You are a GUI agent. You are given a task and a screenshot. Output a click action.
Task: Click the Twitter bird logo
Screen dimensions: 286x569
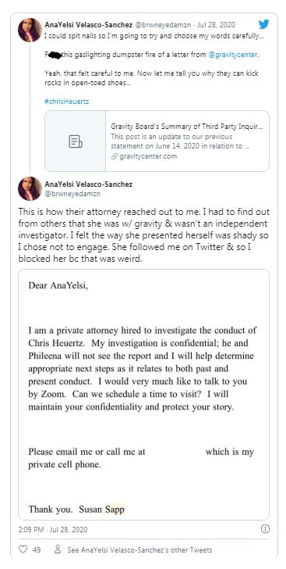tap(263, 24)
